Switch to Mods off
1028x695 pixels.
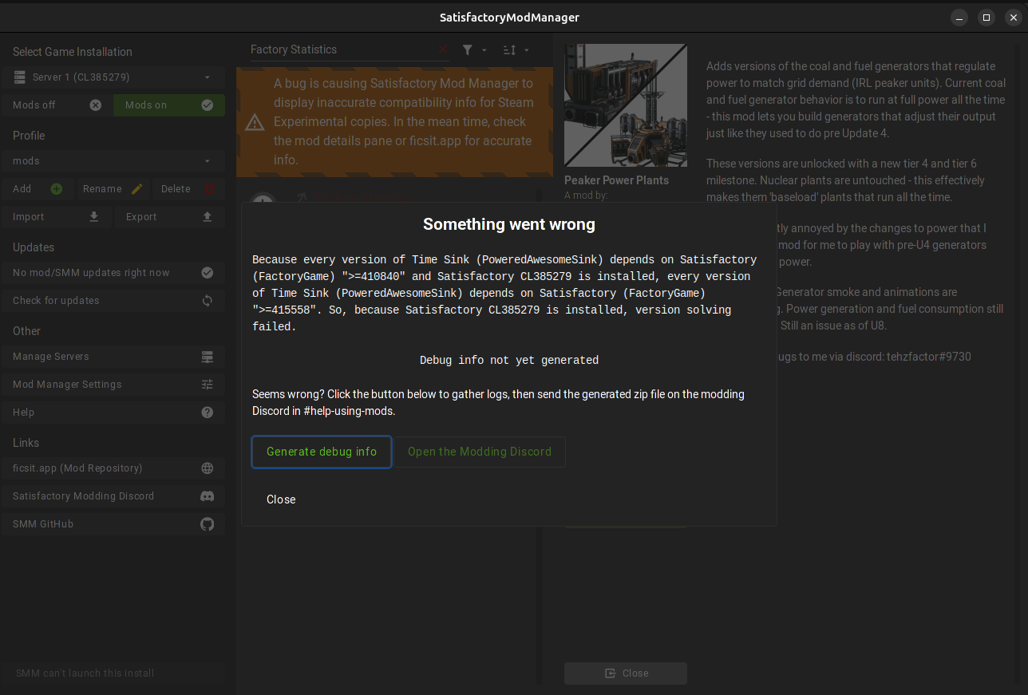click(57, 105)
